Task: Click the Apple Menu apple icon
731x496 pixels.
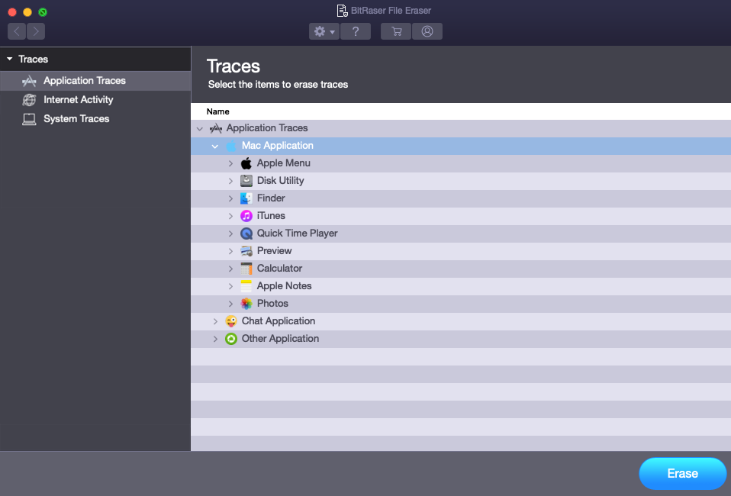Action: (246, 163)
